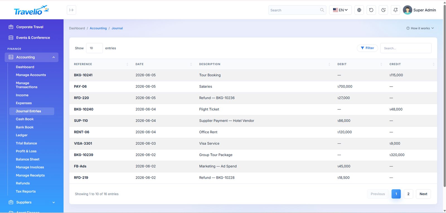Click reference VISA-3301
The height and width of the screenshot is (213, 446).
click(x=83, y=143)
